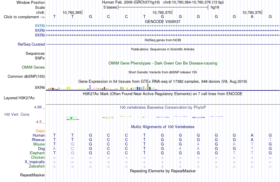The width and height of the screenshot is (280, 182).
Task: Click the chr8:10,760,364-10,760,376 (13 bp) position text
Action: point(193,2)
